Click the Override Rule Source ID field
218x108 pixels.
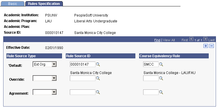point(83,78)
